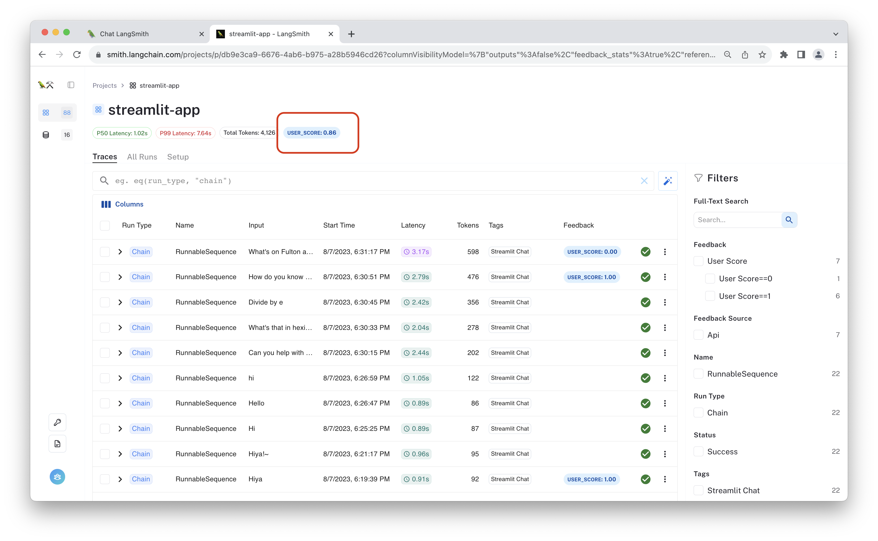The image size is (878, 541).
Task: Switch to Chat LangSmith browser tab
Action: (x=145, y=34)
